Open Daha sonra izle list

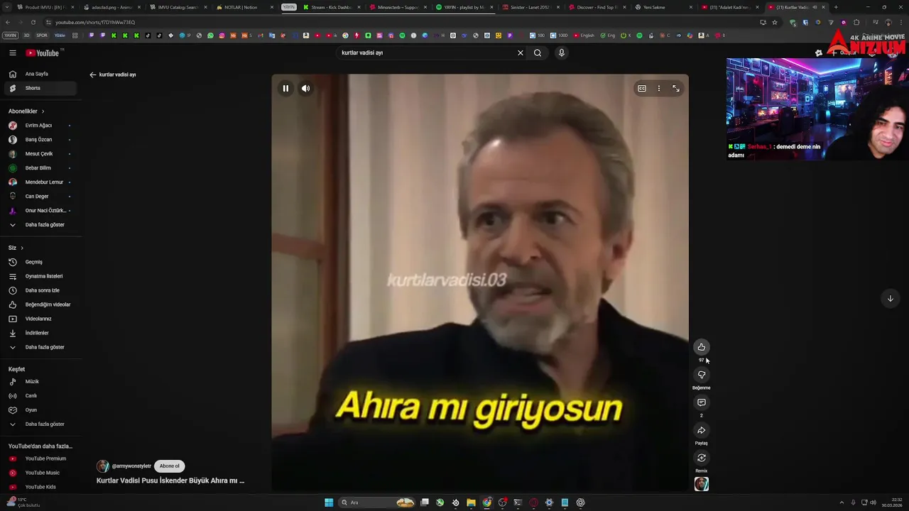(40, 290)
